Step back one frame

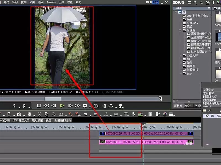[54, 106]
